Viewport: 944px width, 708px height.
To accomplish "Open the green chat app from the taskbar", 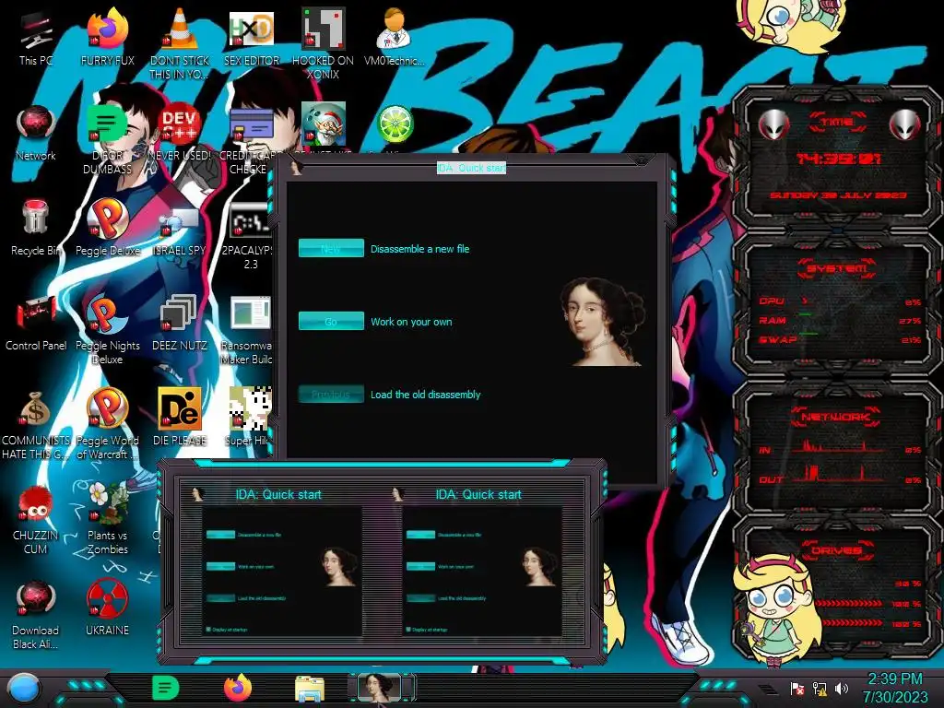I will pos(165,688).
